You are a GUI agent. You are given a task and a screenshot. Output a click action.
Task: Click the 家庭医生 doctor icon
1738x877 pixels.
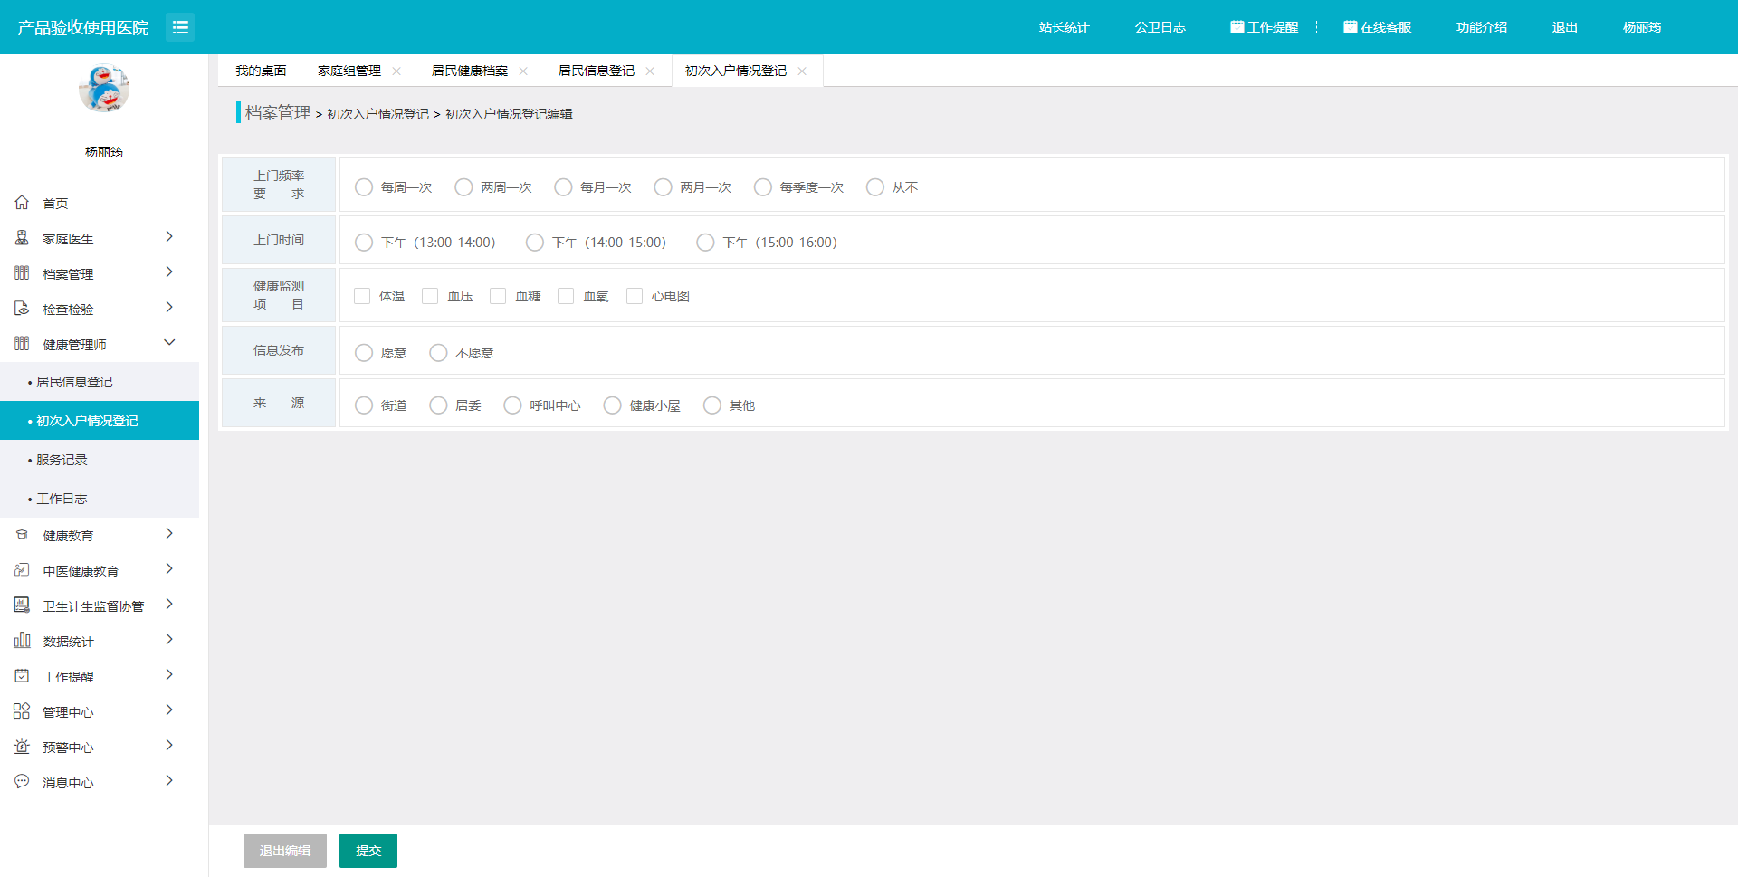click(x=22, y=238)
